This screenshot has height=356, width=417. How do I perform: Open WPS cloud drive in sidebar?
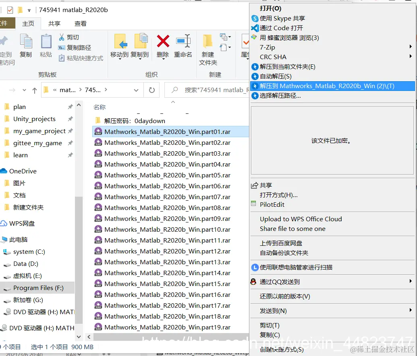[22, 224]
